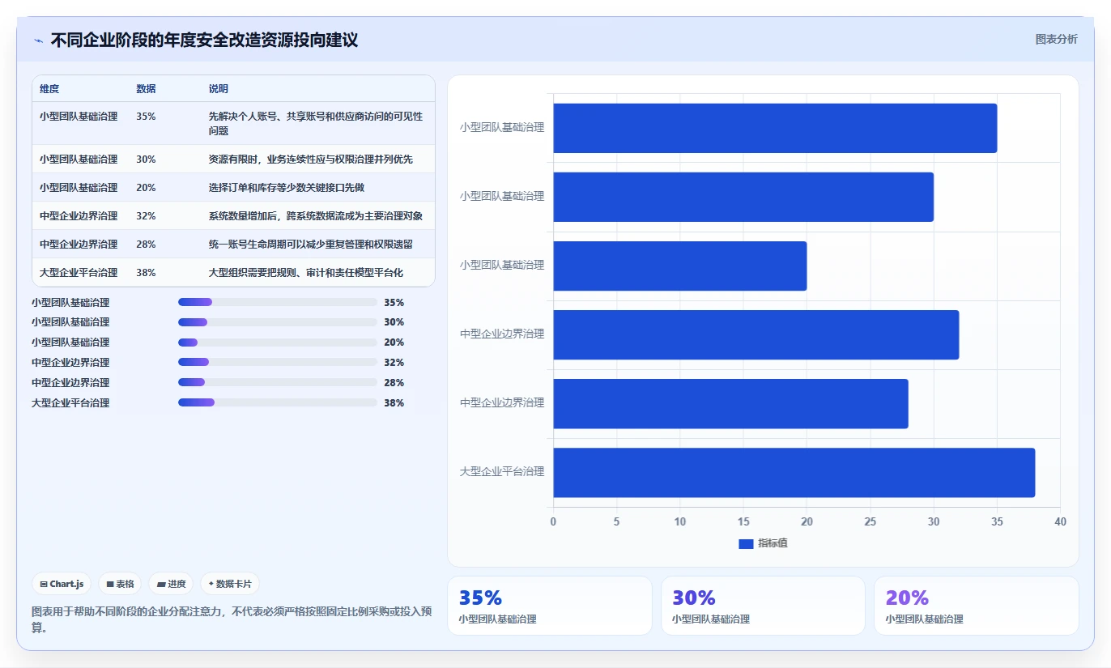This screenshot has width=1111, height=668.
Task: Open the 30% data card
Action: tap(763, 606)
